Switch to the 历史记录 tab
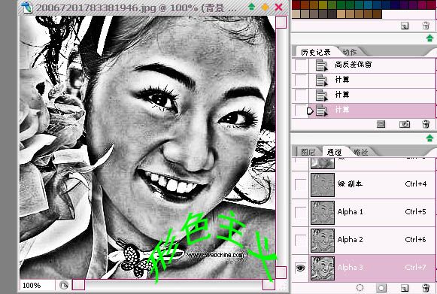 (316, 52)
